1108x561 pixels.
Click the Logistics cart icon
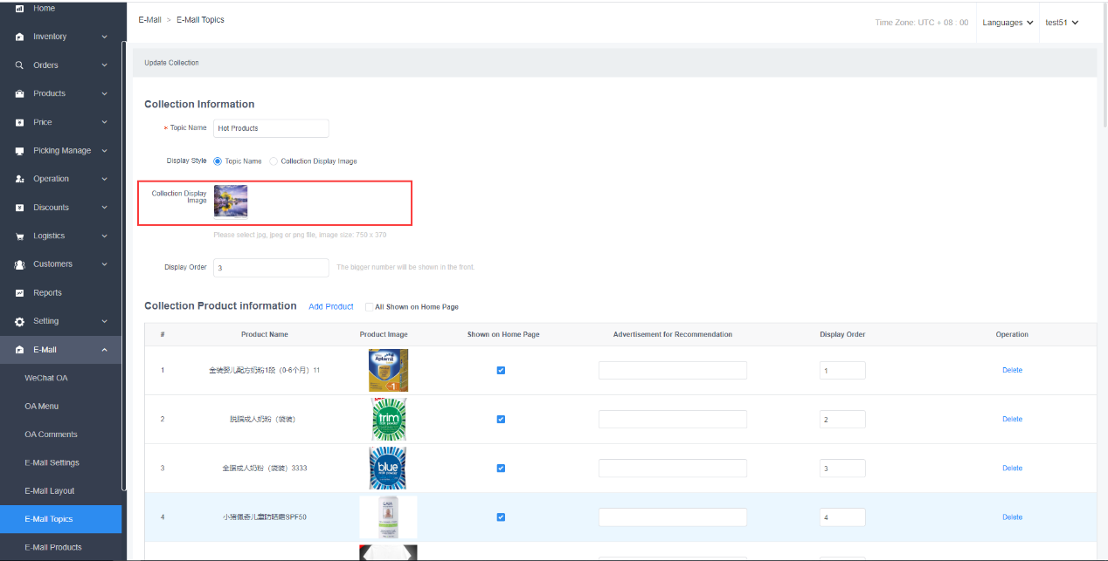pos(19,236)
